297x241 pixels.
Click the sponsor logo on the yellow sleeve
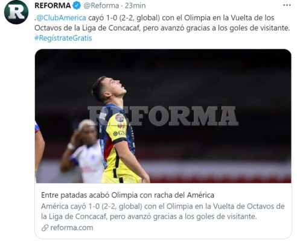click(120, 133)
